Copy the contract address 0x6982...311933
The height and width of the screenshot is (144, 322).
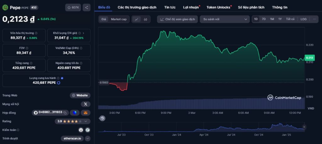pos(65,113)
